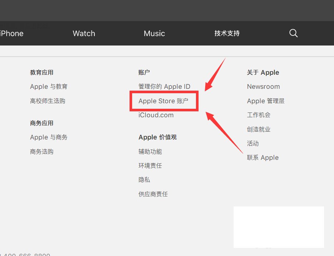Image resolution: width=334 pixels, height=256 pixels.
Task: Select Music in the navigation bar
Action: coord(154,34)
